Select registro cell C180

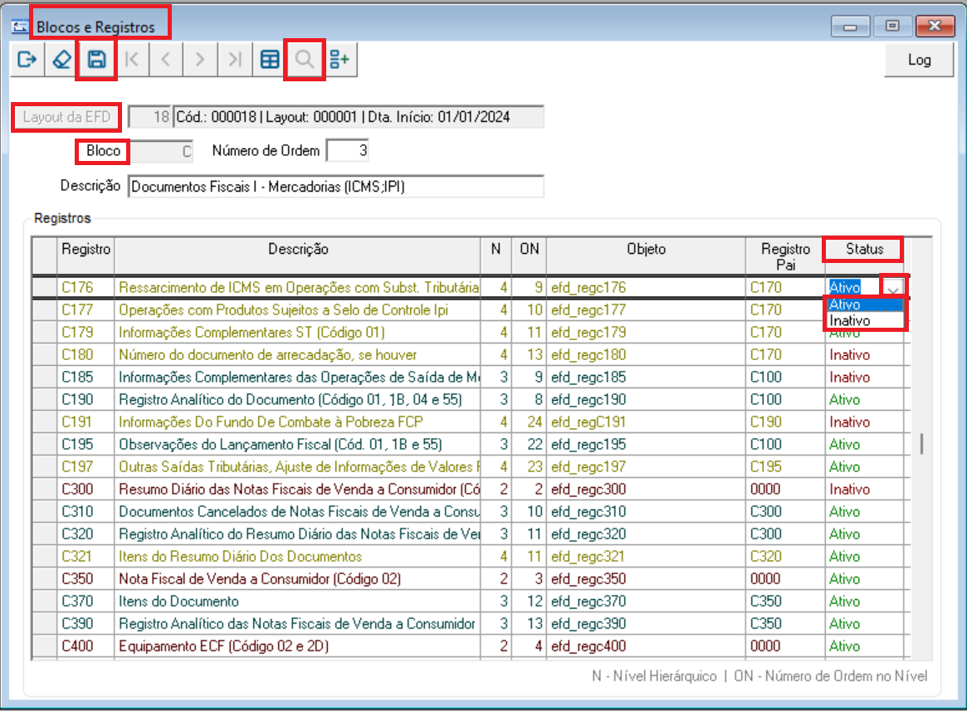tap(85, 355)
